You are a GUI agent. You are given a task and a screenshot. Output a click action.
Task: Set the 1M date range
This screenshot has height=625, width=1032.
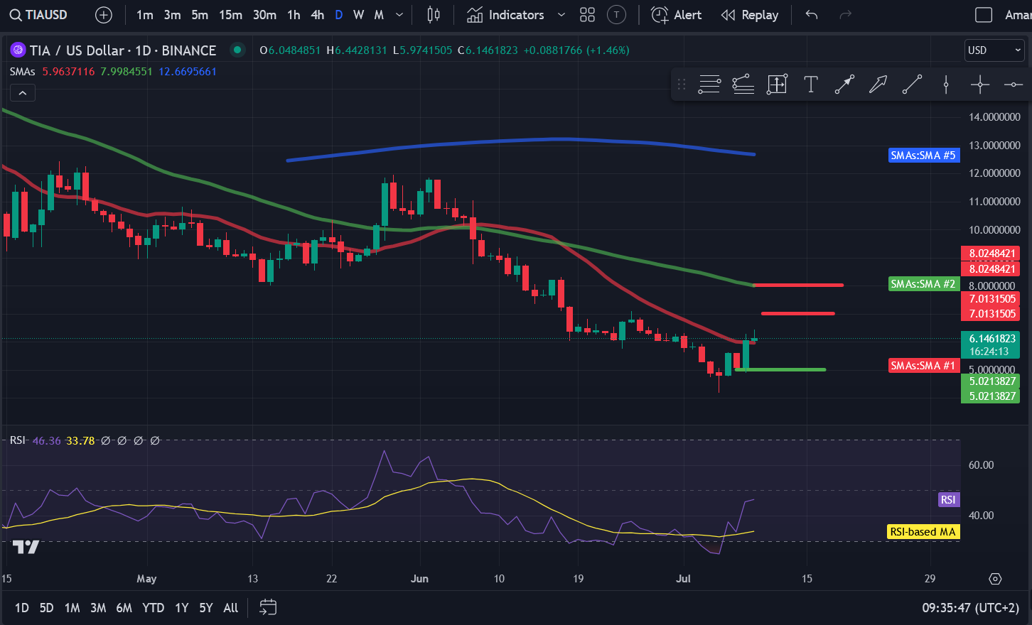coord(72,608)
